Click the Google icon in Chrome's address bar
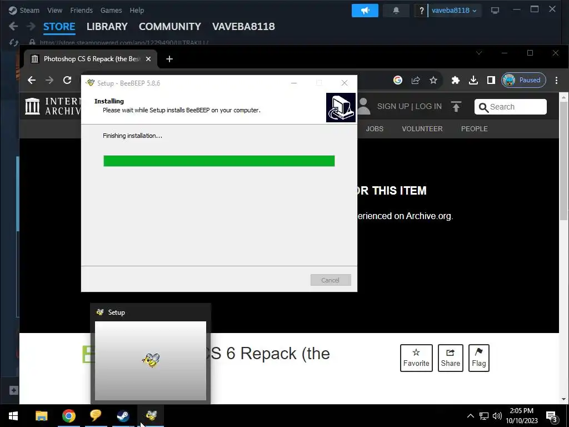This screenshot has width=569, height=427. 398,80
